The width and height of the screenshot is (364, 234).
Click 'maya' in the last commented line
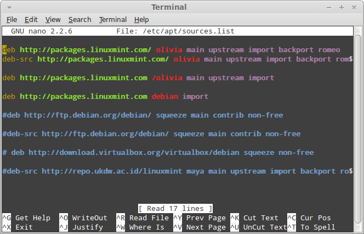(195, 171)
